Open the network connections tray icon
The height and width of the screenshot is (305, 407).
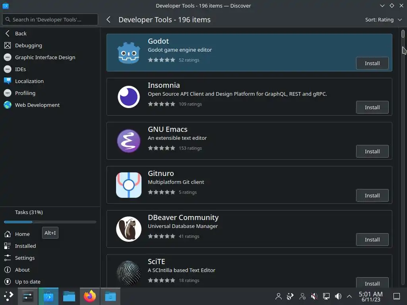point(326,296)
